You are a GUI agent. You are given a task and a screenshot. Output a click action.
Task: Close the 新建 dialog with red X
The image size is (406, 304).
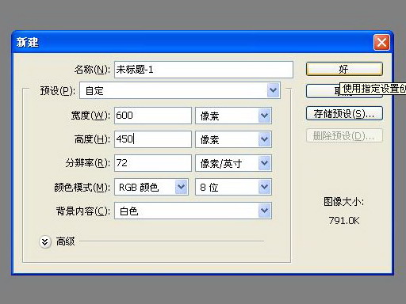point(381,42)
